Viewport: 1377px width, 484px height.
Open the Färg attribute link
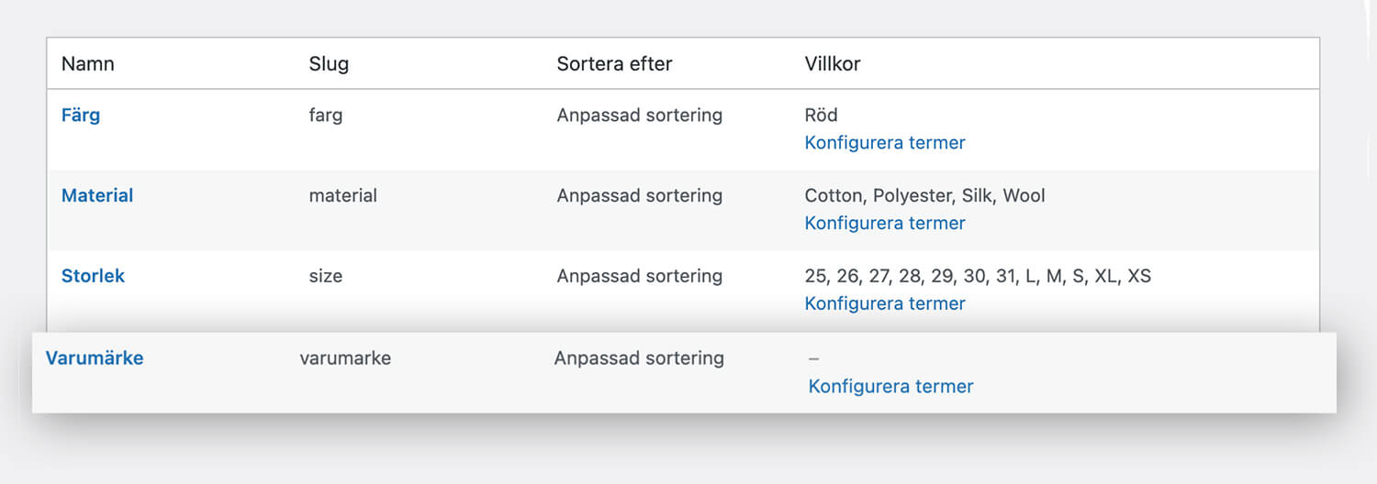pyautogui.click(x=81, y=115)
